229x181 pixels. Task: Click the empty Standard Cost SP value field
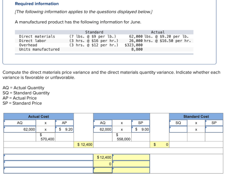[x=214, y=129]
